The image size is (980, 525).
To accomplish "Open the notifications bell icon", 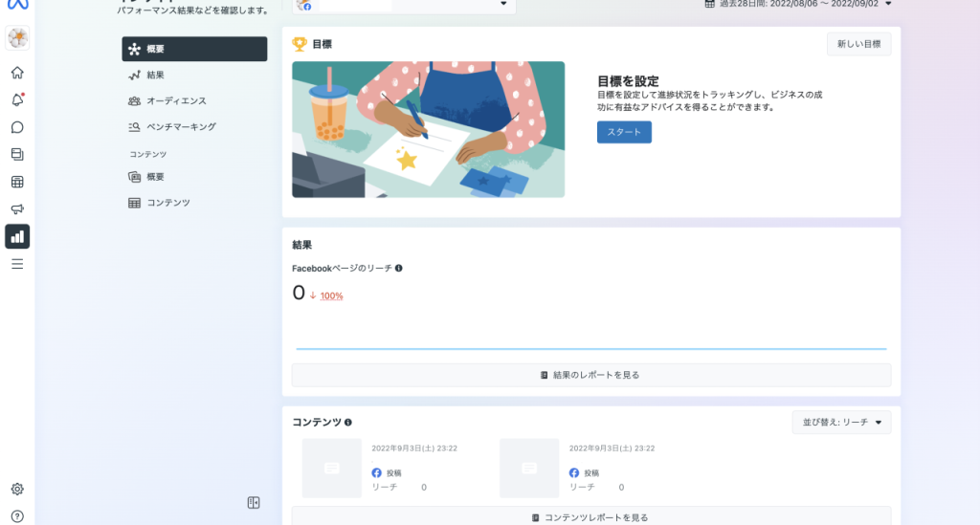I will [17, 99].
